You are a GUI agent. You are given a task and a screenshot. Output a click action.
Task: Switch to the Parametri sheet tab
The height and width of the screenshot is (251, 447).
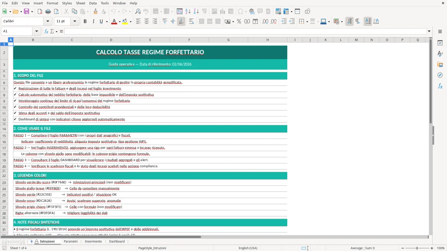pos(71,242)
